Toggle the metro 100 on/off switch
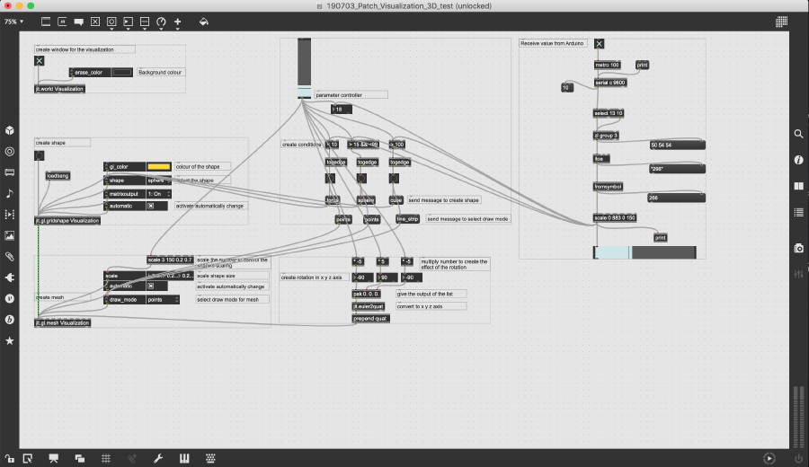The image size is (809, 467). point(600,43)
